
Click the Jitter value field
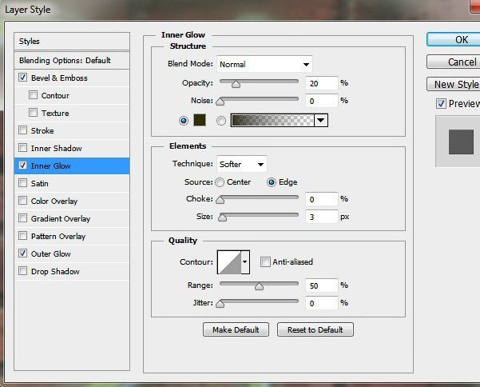pyautogui.click(x=321, y=303)
